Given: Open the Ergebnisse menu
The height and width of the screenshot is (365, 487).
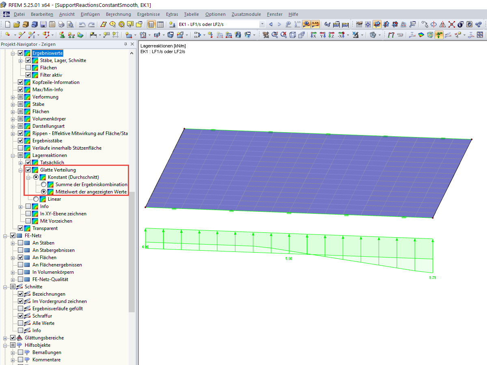Looking at the screenshot, I should 148,14.
